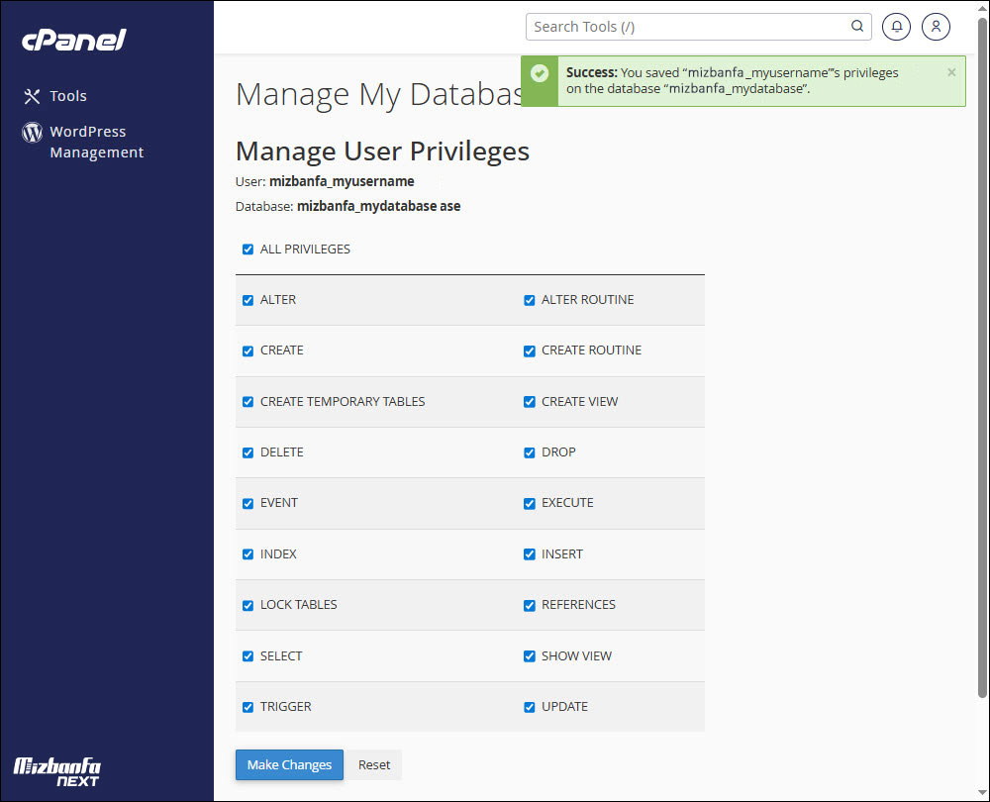Image resolution: width=990 pixels, height=802 pixels.
Task: Click the Tools wrench icon in sidebar
Action: coord(32,96)
